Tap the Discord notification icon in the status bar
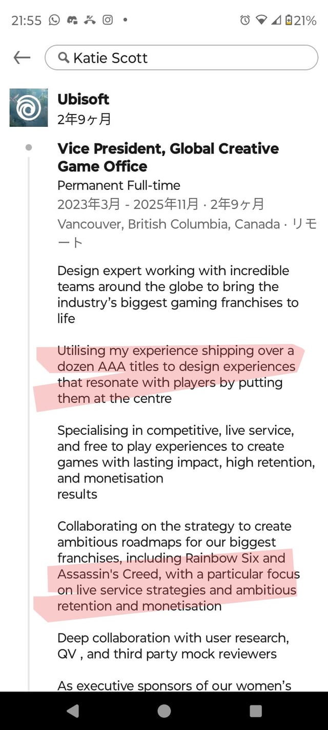Viewport: 328px width, 730px height. coord(72,20)
